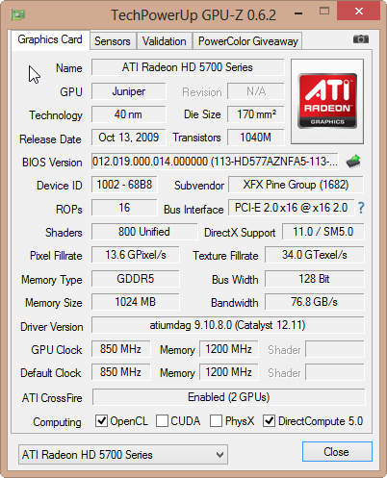Viewport: 387px width, 478px height.
Task: Open the ATI Radeon HD 5700 Series dropdown
Action: (123, 454)
